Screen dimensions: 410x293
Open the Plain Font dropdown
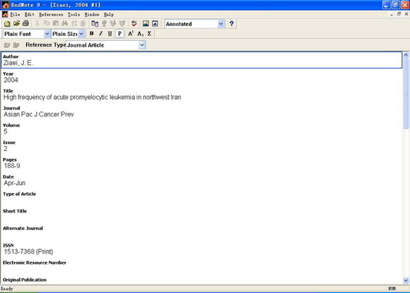coord(47,34)
